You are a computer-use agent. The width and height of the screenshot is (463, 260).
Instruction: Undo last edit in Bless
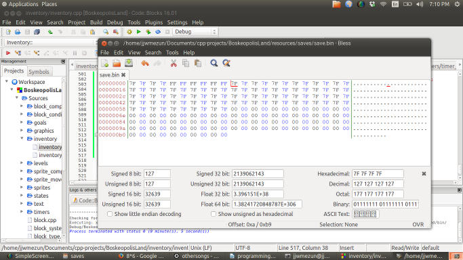coord(144,63)
